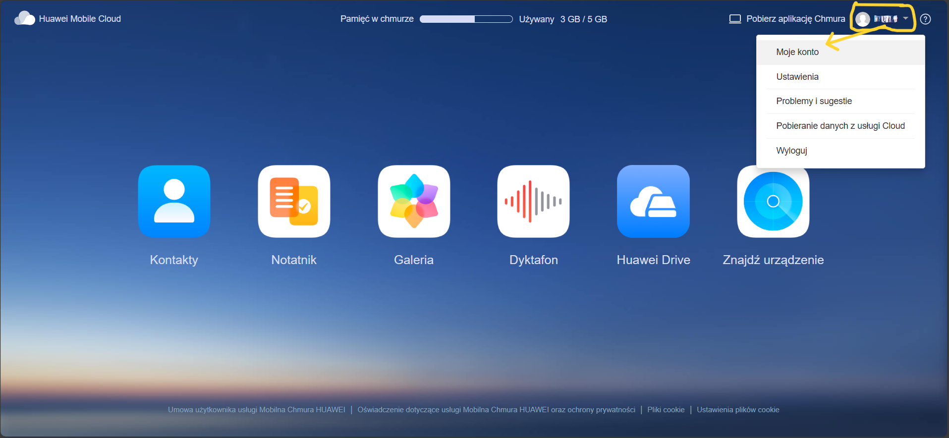Viewport: 949px width, 438px height.
Task: Open the Notatnik app icon
Action: pos(294,201)
